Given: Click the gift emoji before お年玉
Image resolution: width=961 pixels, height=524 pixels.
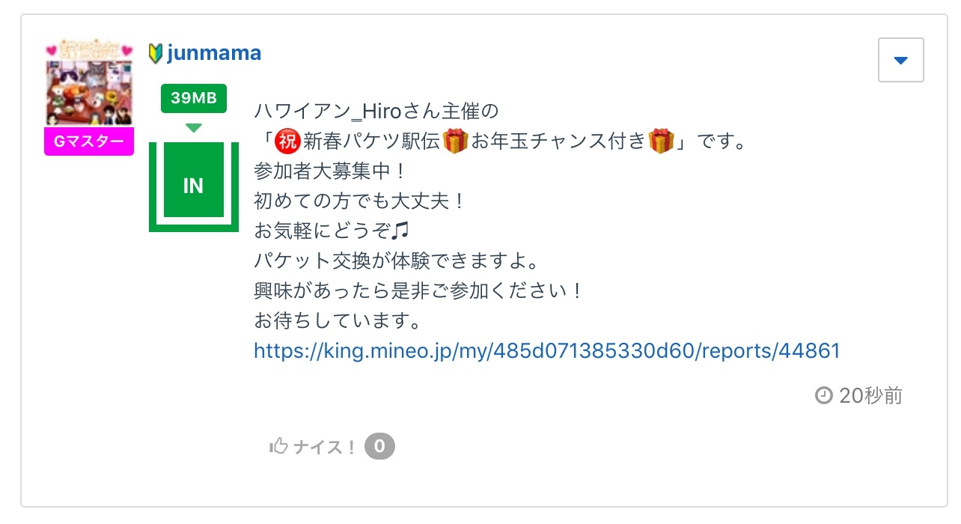Looking at the screenshot, I should (455, 141).
